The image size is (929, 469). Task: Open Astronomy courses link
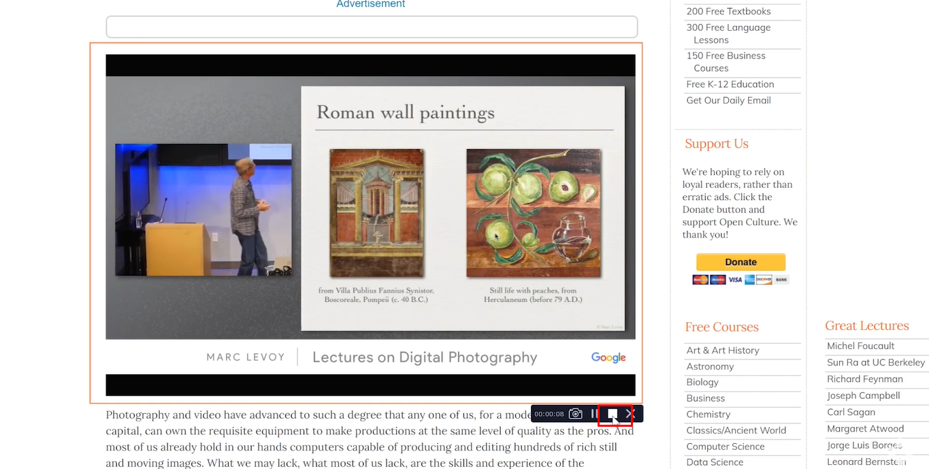tap(710, 366)
